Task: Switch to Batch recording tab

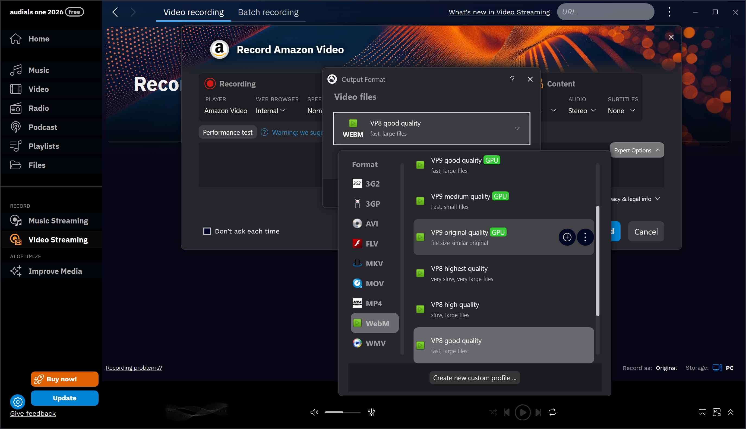Action: pos(268,12)
